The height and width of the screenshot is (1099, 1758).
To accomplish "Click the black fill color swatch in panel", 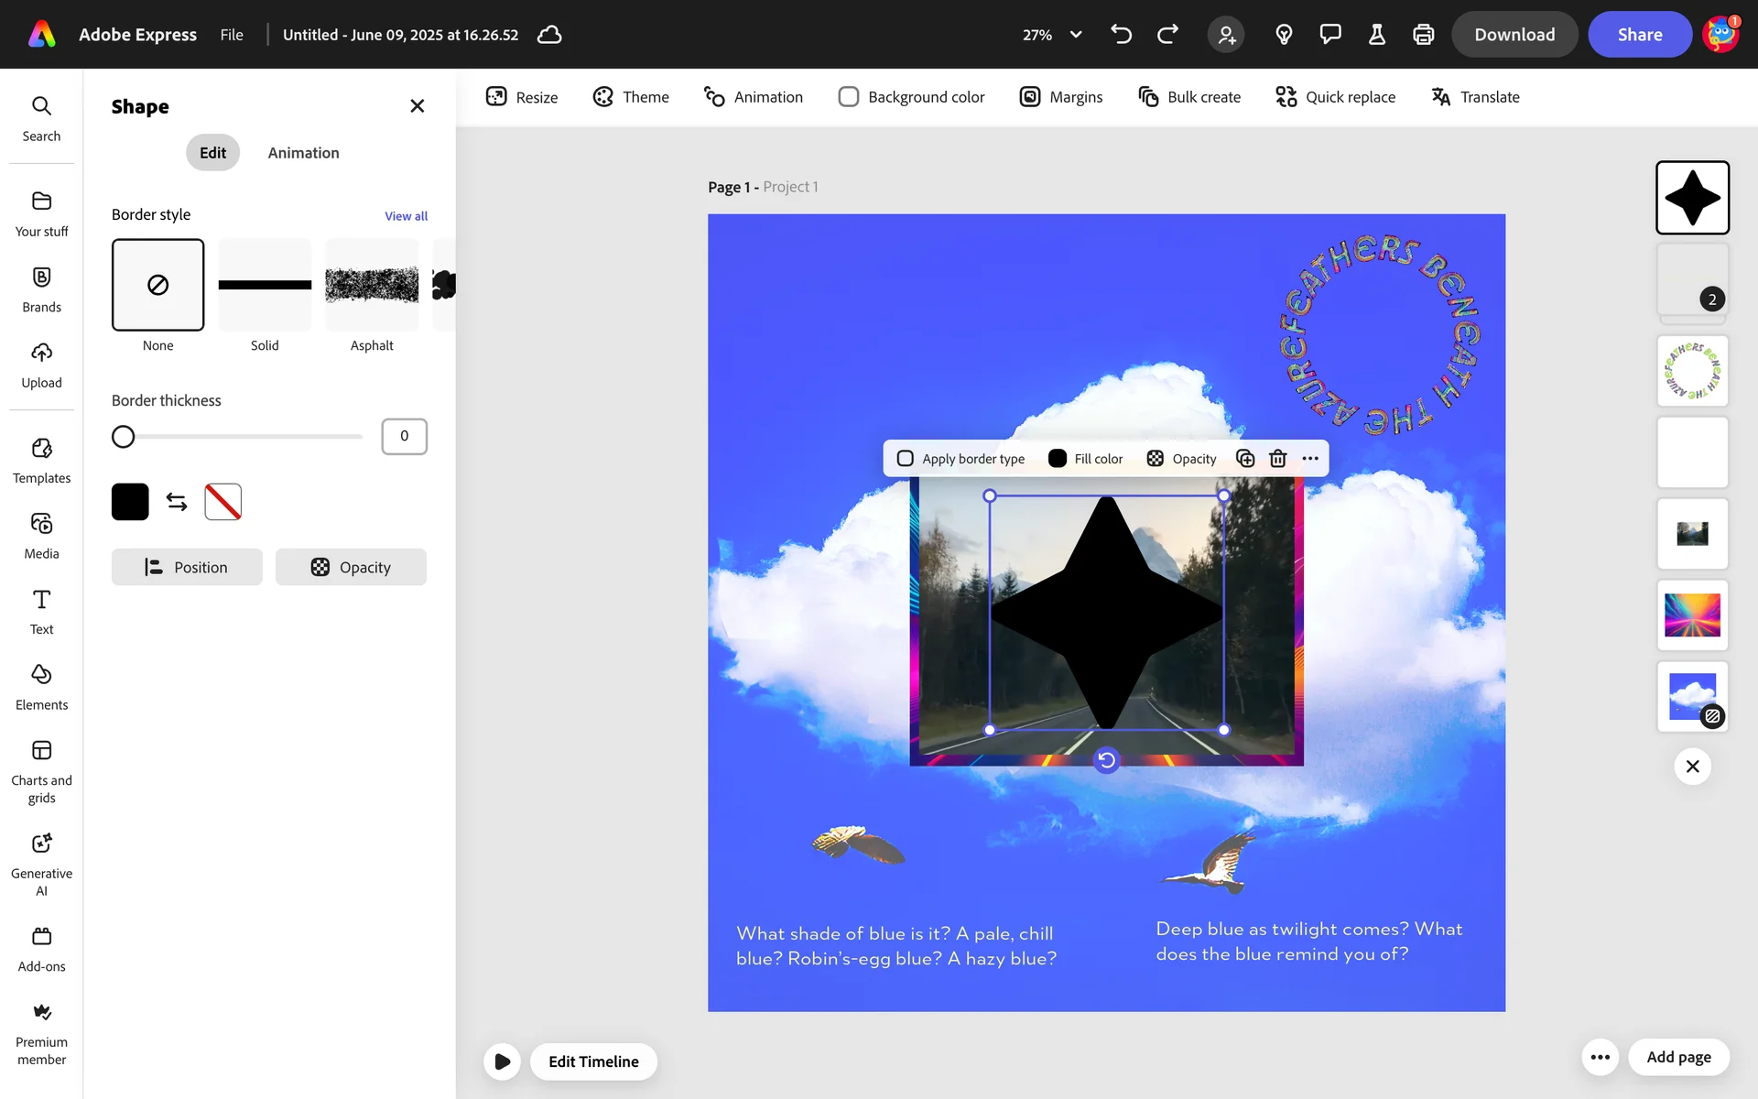I will 130,502.
